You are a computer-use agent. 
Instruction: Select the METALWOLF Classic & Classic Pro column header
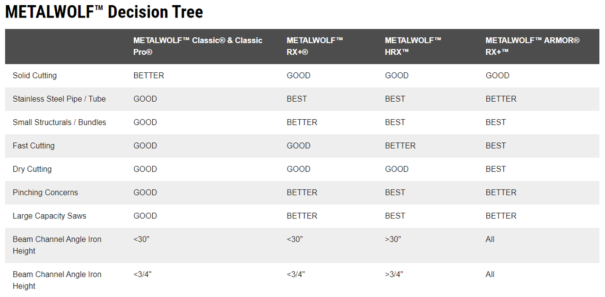pos(198,46)
